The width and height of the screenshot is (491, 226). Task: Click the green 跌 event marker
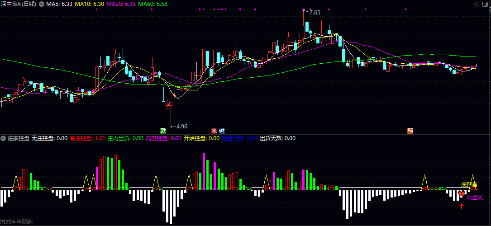[163, 131]
